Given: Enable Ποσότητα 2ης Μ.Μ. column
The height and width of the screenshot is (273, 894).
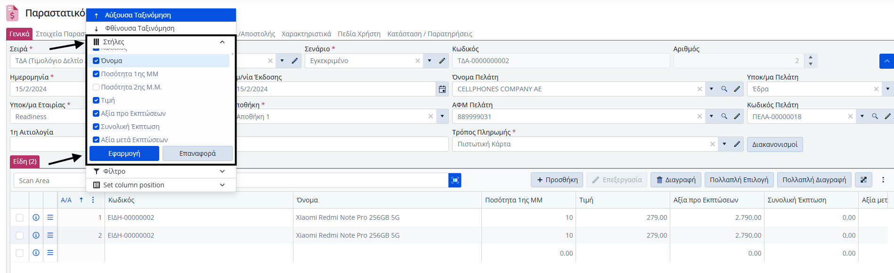Looking at the screenshot, I should point(96,87).
